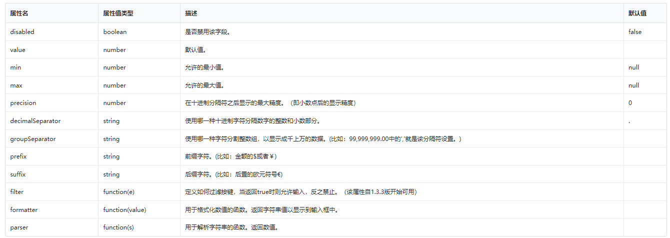
Task: Select the value property name cell
Action: click(x=17, y=49)
